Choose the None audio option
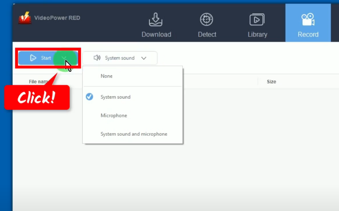The width and height of the screenshot is (339, 211). pyautogui.click(x=106, y=76)
